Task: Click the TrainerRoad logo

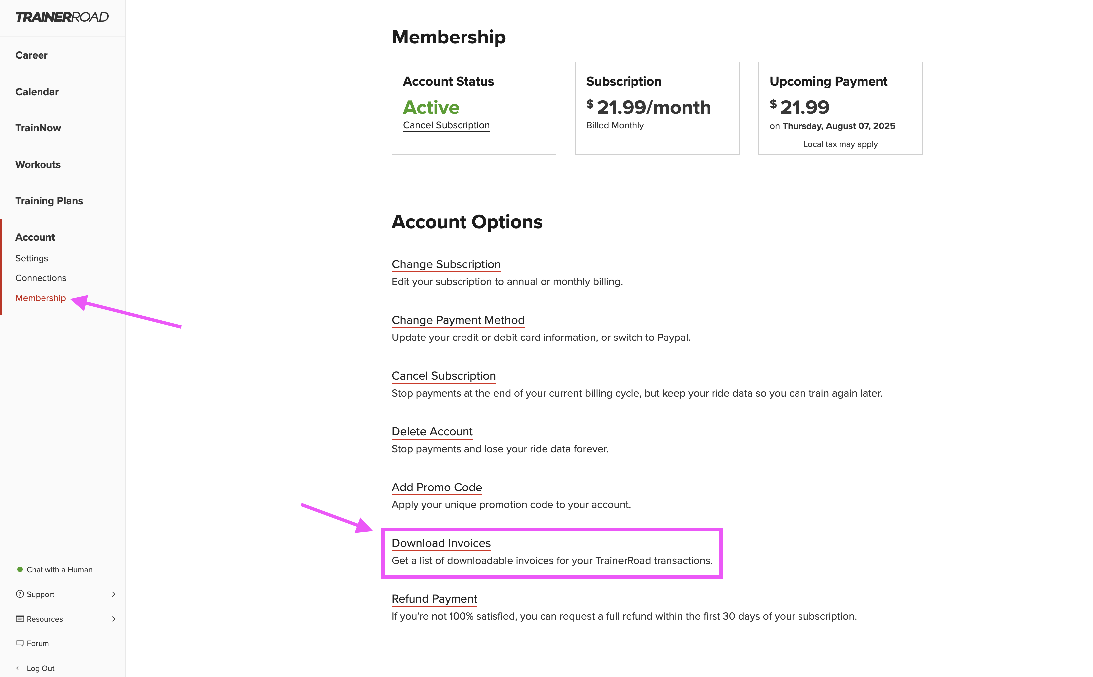Action: (x=62, y=17)
